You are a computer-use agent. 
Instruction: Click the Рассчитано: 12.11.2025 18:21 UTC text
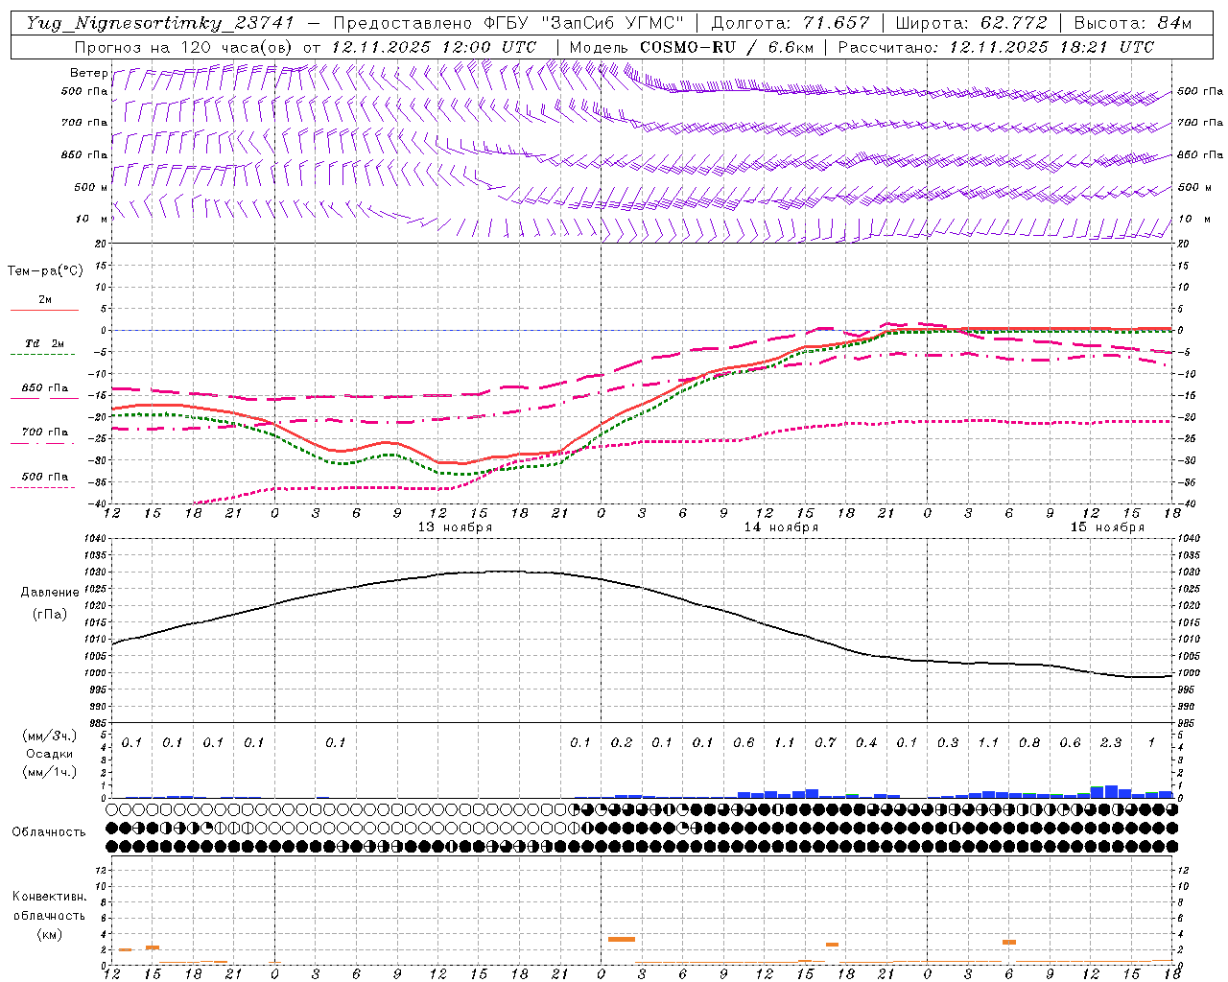pos(996,47)
